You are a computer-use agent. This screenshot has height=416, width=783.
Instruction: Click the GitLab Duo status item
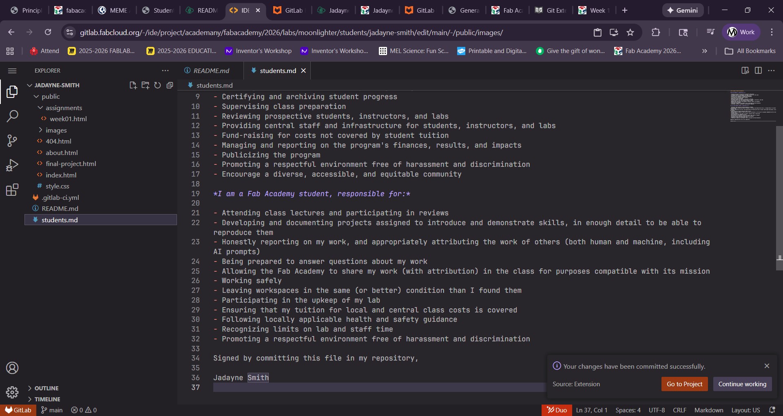point(557,410)
